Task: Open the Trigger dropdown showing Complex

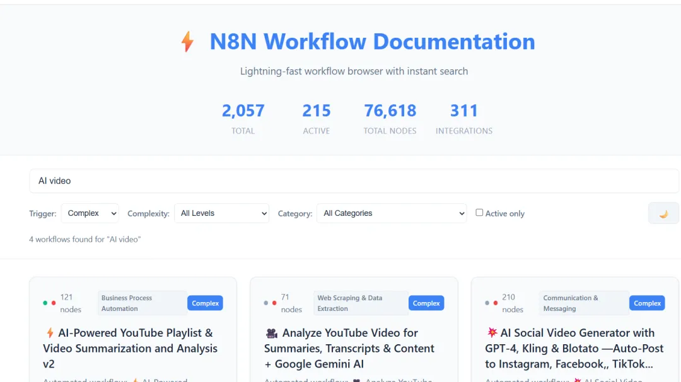Action: pyautogui.click(x=90, y=213)
